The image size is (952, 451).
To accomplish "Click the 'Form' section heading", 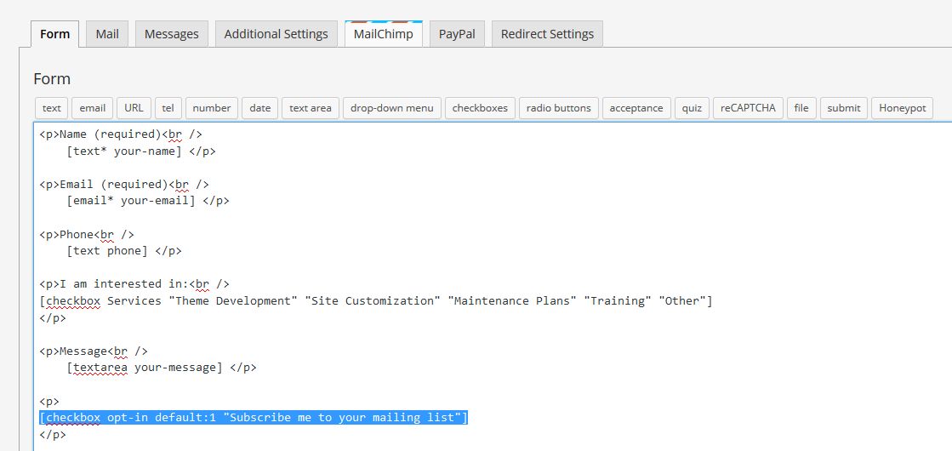I will pyautogui.click(x=52, y=79).
